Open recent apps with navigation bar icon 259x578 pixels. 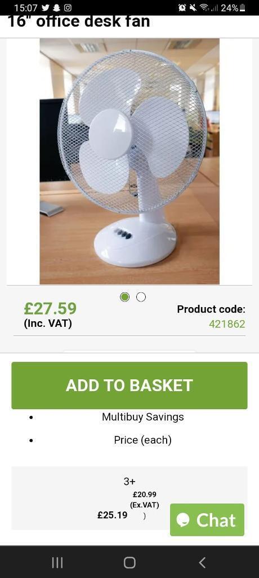coord(57,563)
